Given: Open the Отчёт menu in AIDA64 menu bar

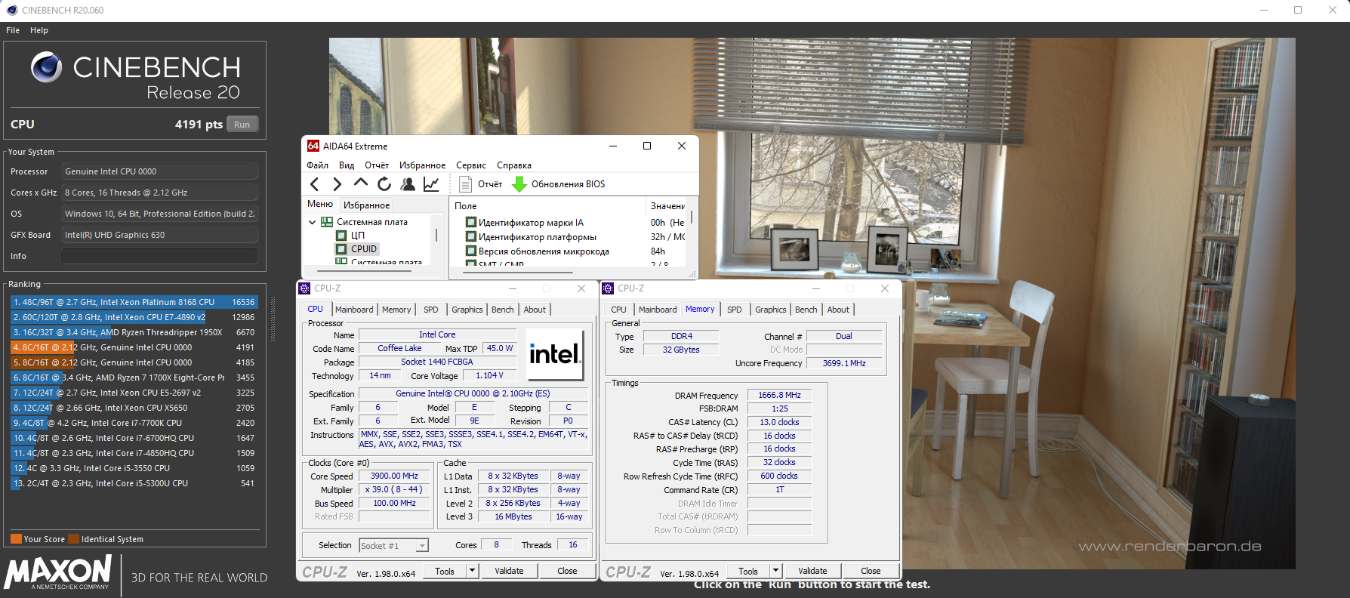Looking at the screenshot, I should 377,165.
